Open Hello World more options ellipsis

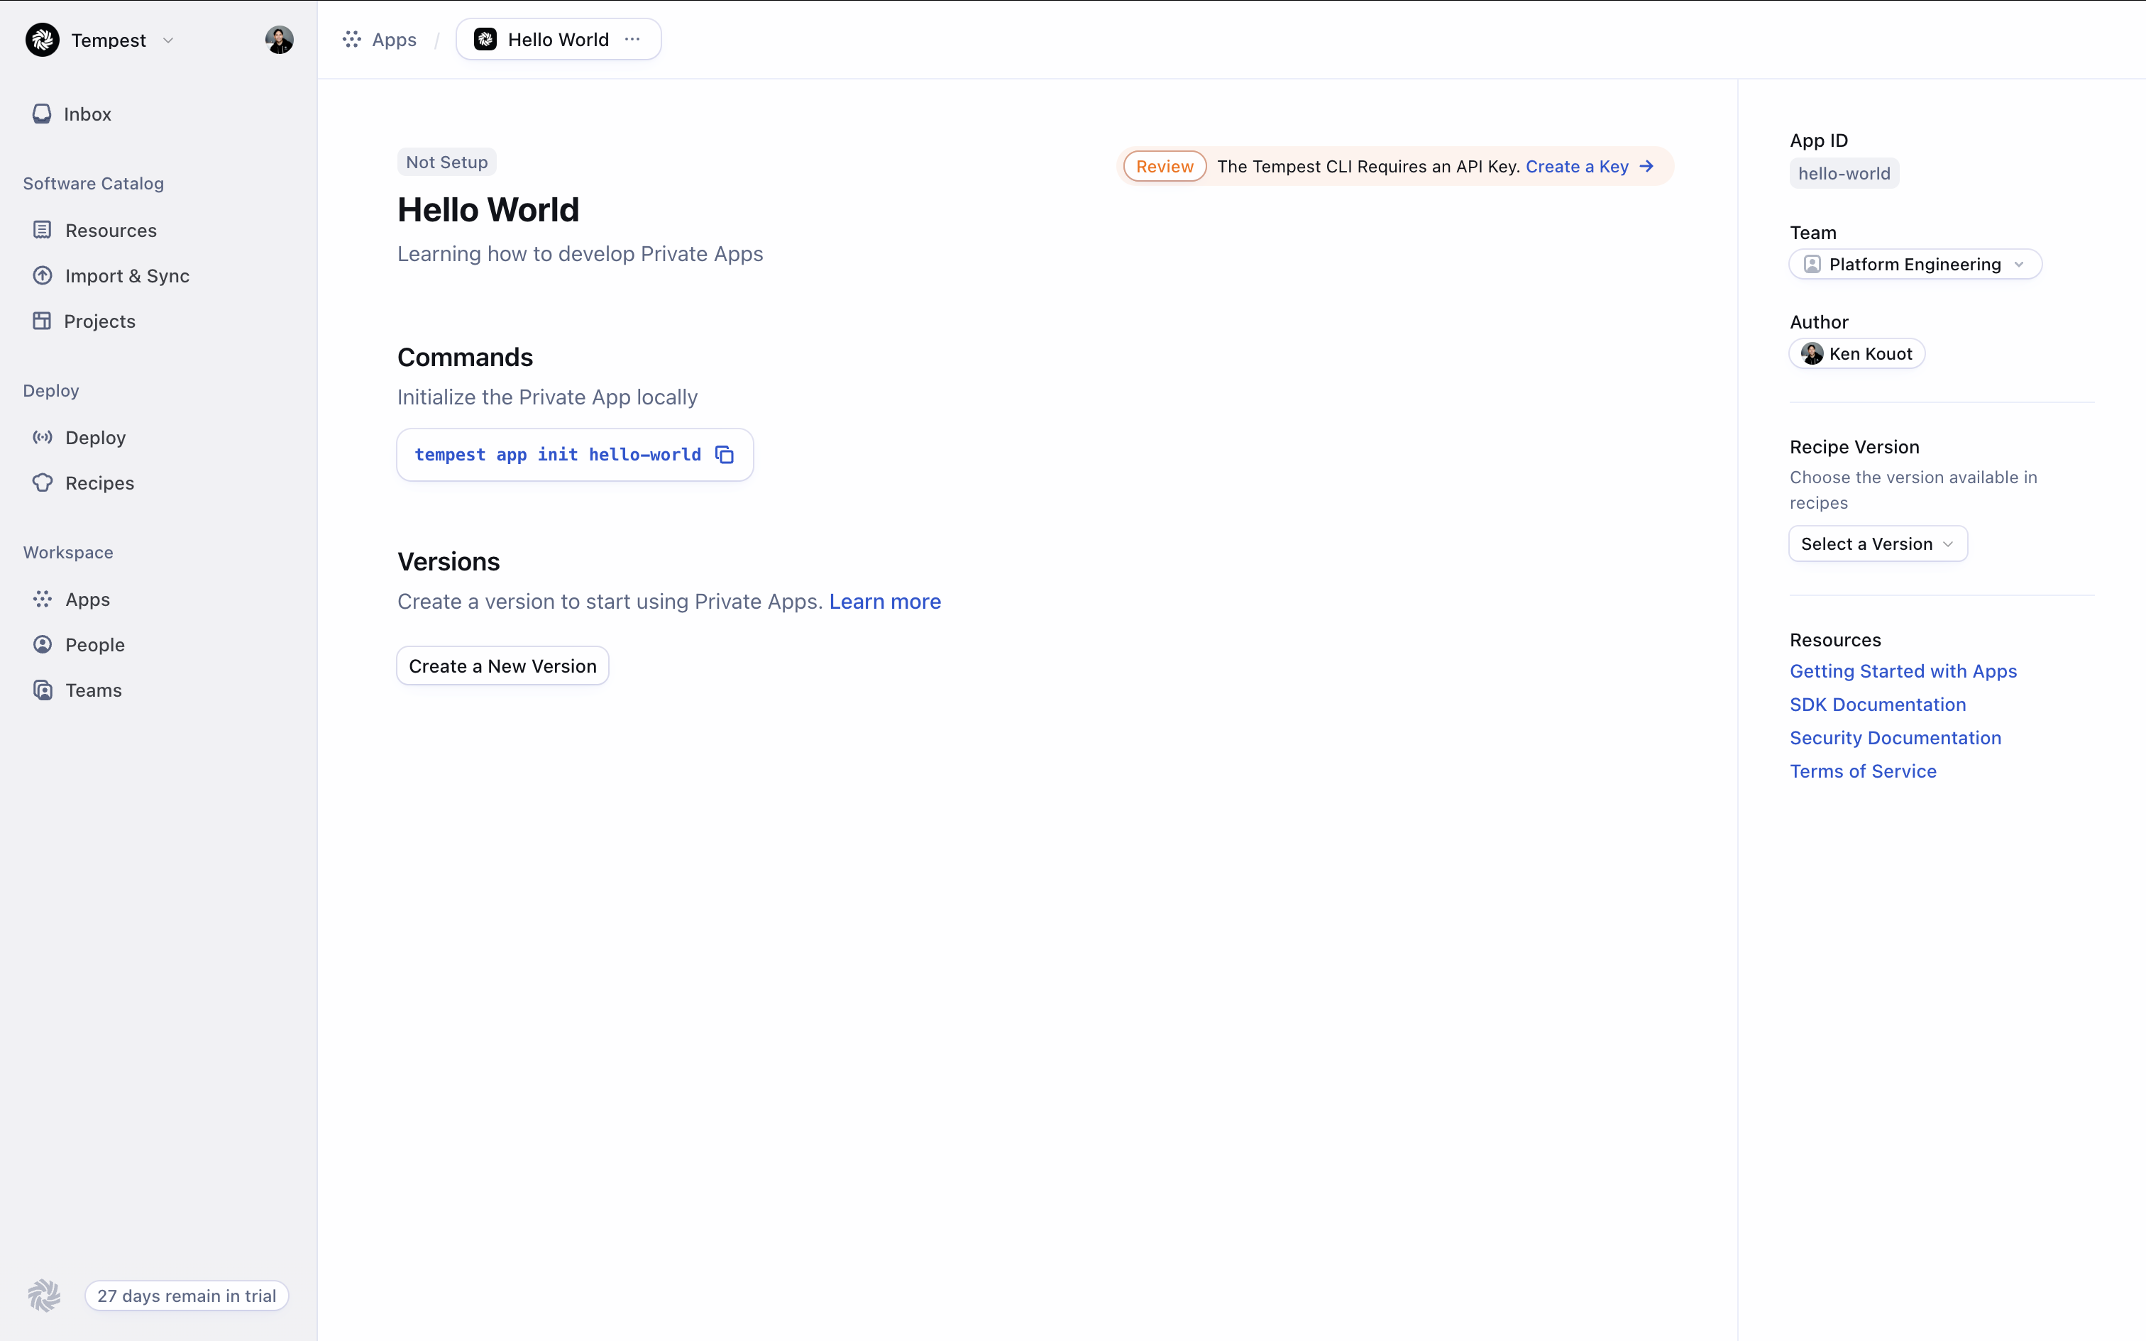coord(632,40)
